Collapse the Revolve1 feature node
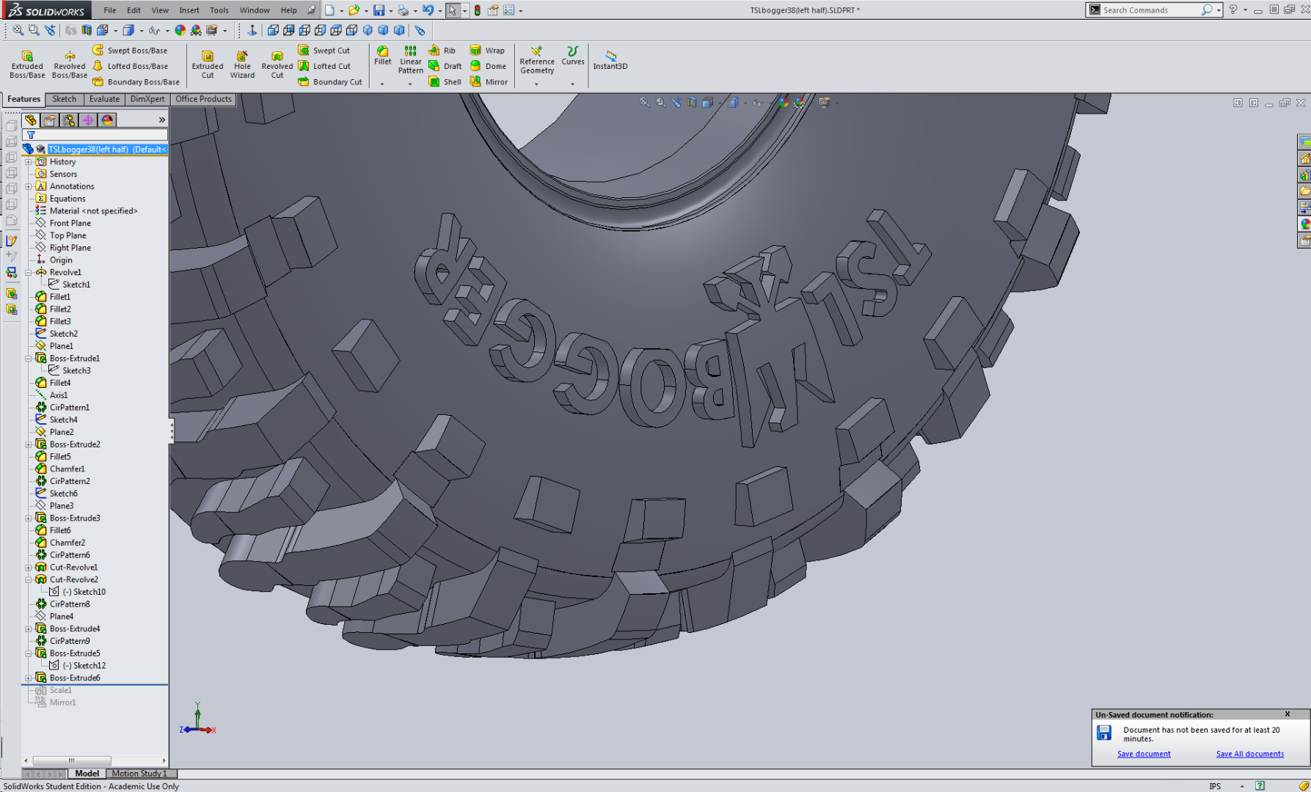Image resolution: width=1311 pixels, height=792 pixels. coord(28,272)
